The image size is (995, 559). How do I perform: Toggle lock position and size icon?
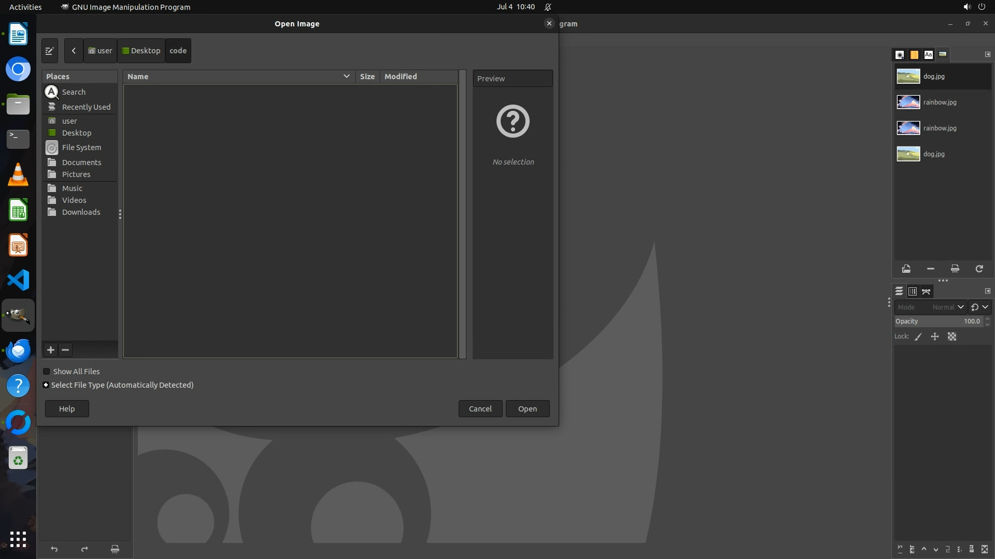point(935,337)
